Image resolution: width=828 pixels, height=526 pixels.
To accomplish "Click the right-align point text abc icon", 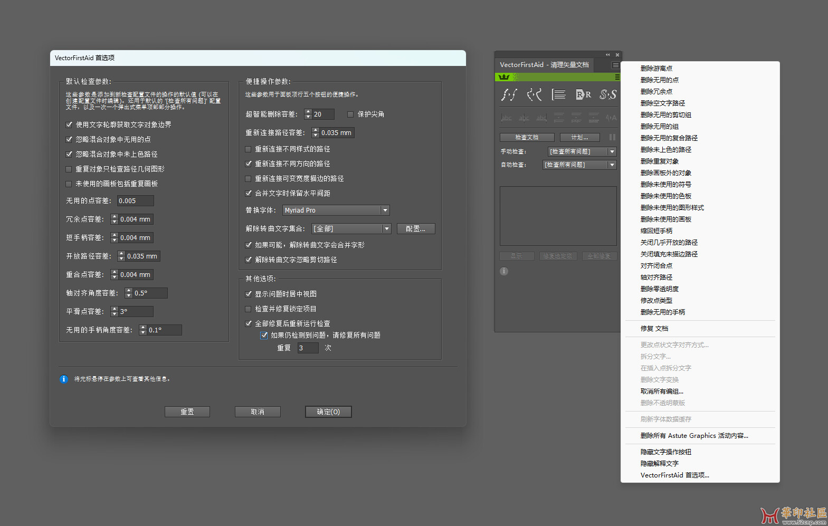I will (x=541, y=118).
